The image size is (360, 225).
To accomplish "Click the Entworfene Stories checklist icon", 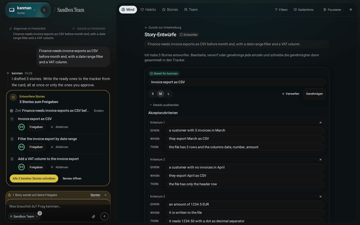I will pyautogui.click(x=13, y=97).
